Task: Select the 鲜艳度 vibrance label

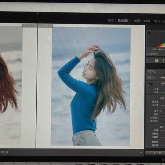Action: [155, 142]
